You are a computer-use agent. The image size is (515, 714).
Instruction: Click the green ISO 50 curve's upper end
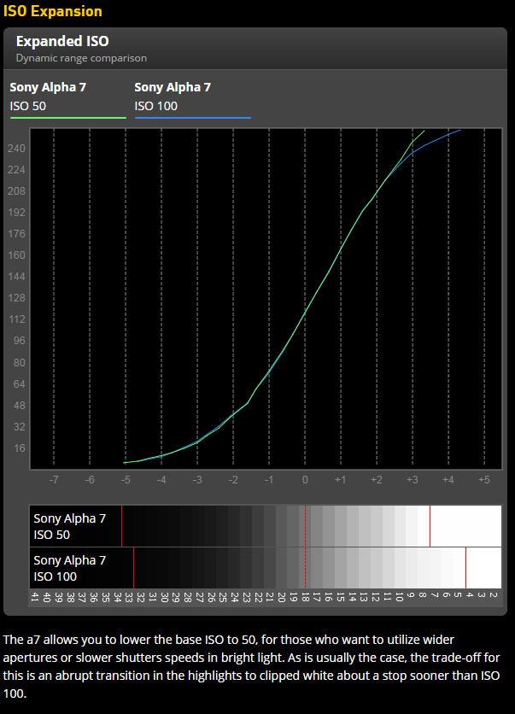424,132
